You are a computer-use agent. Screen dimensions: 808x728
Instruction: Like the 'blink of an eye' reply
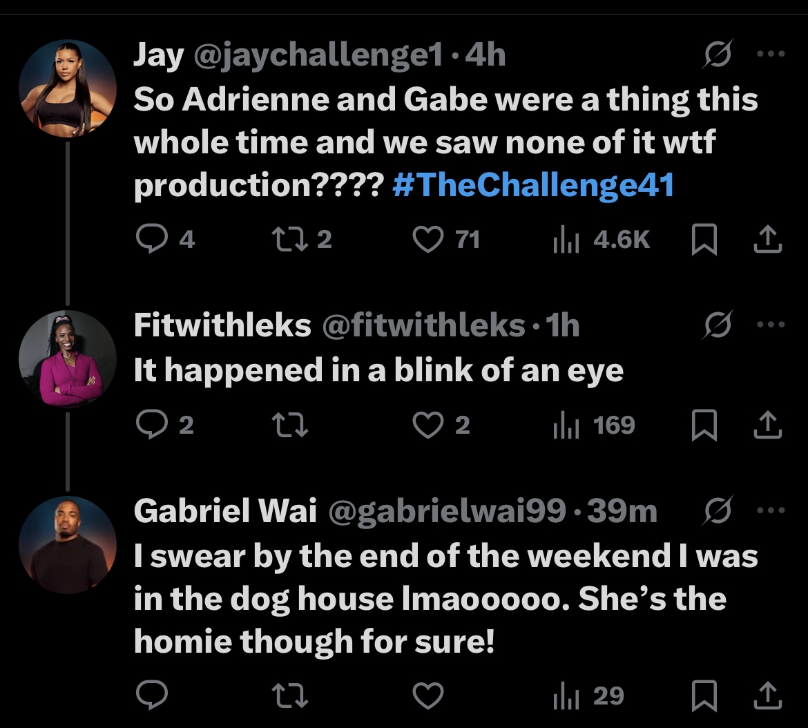point(428,425)
